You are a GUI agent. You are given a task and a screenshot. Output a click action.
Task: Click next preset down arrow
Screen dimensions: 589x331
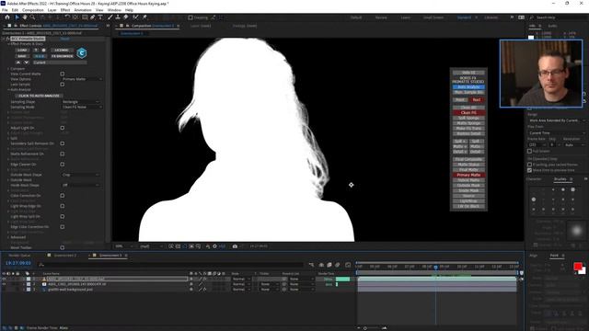(x=26, y=63)
